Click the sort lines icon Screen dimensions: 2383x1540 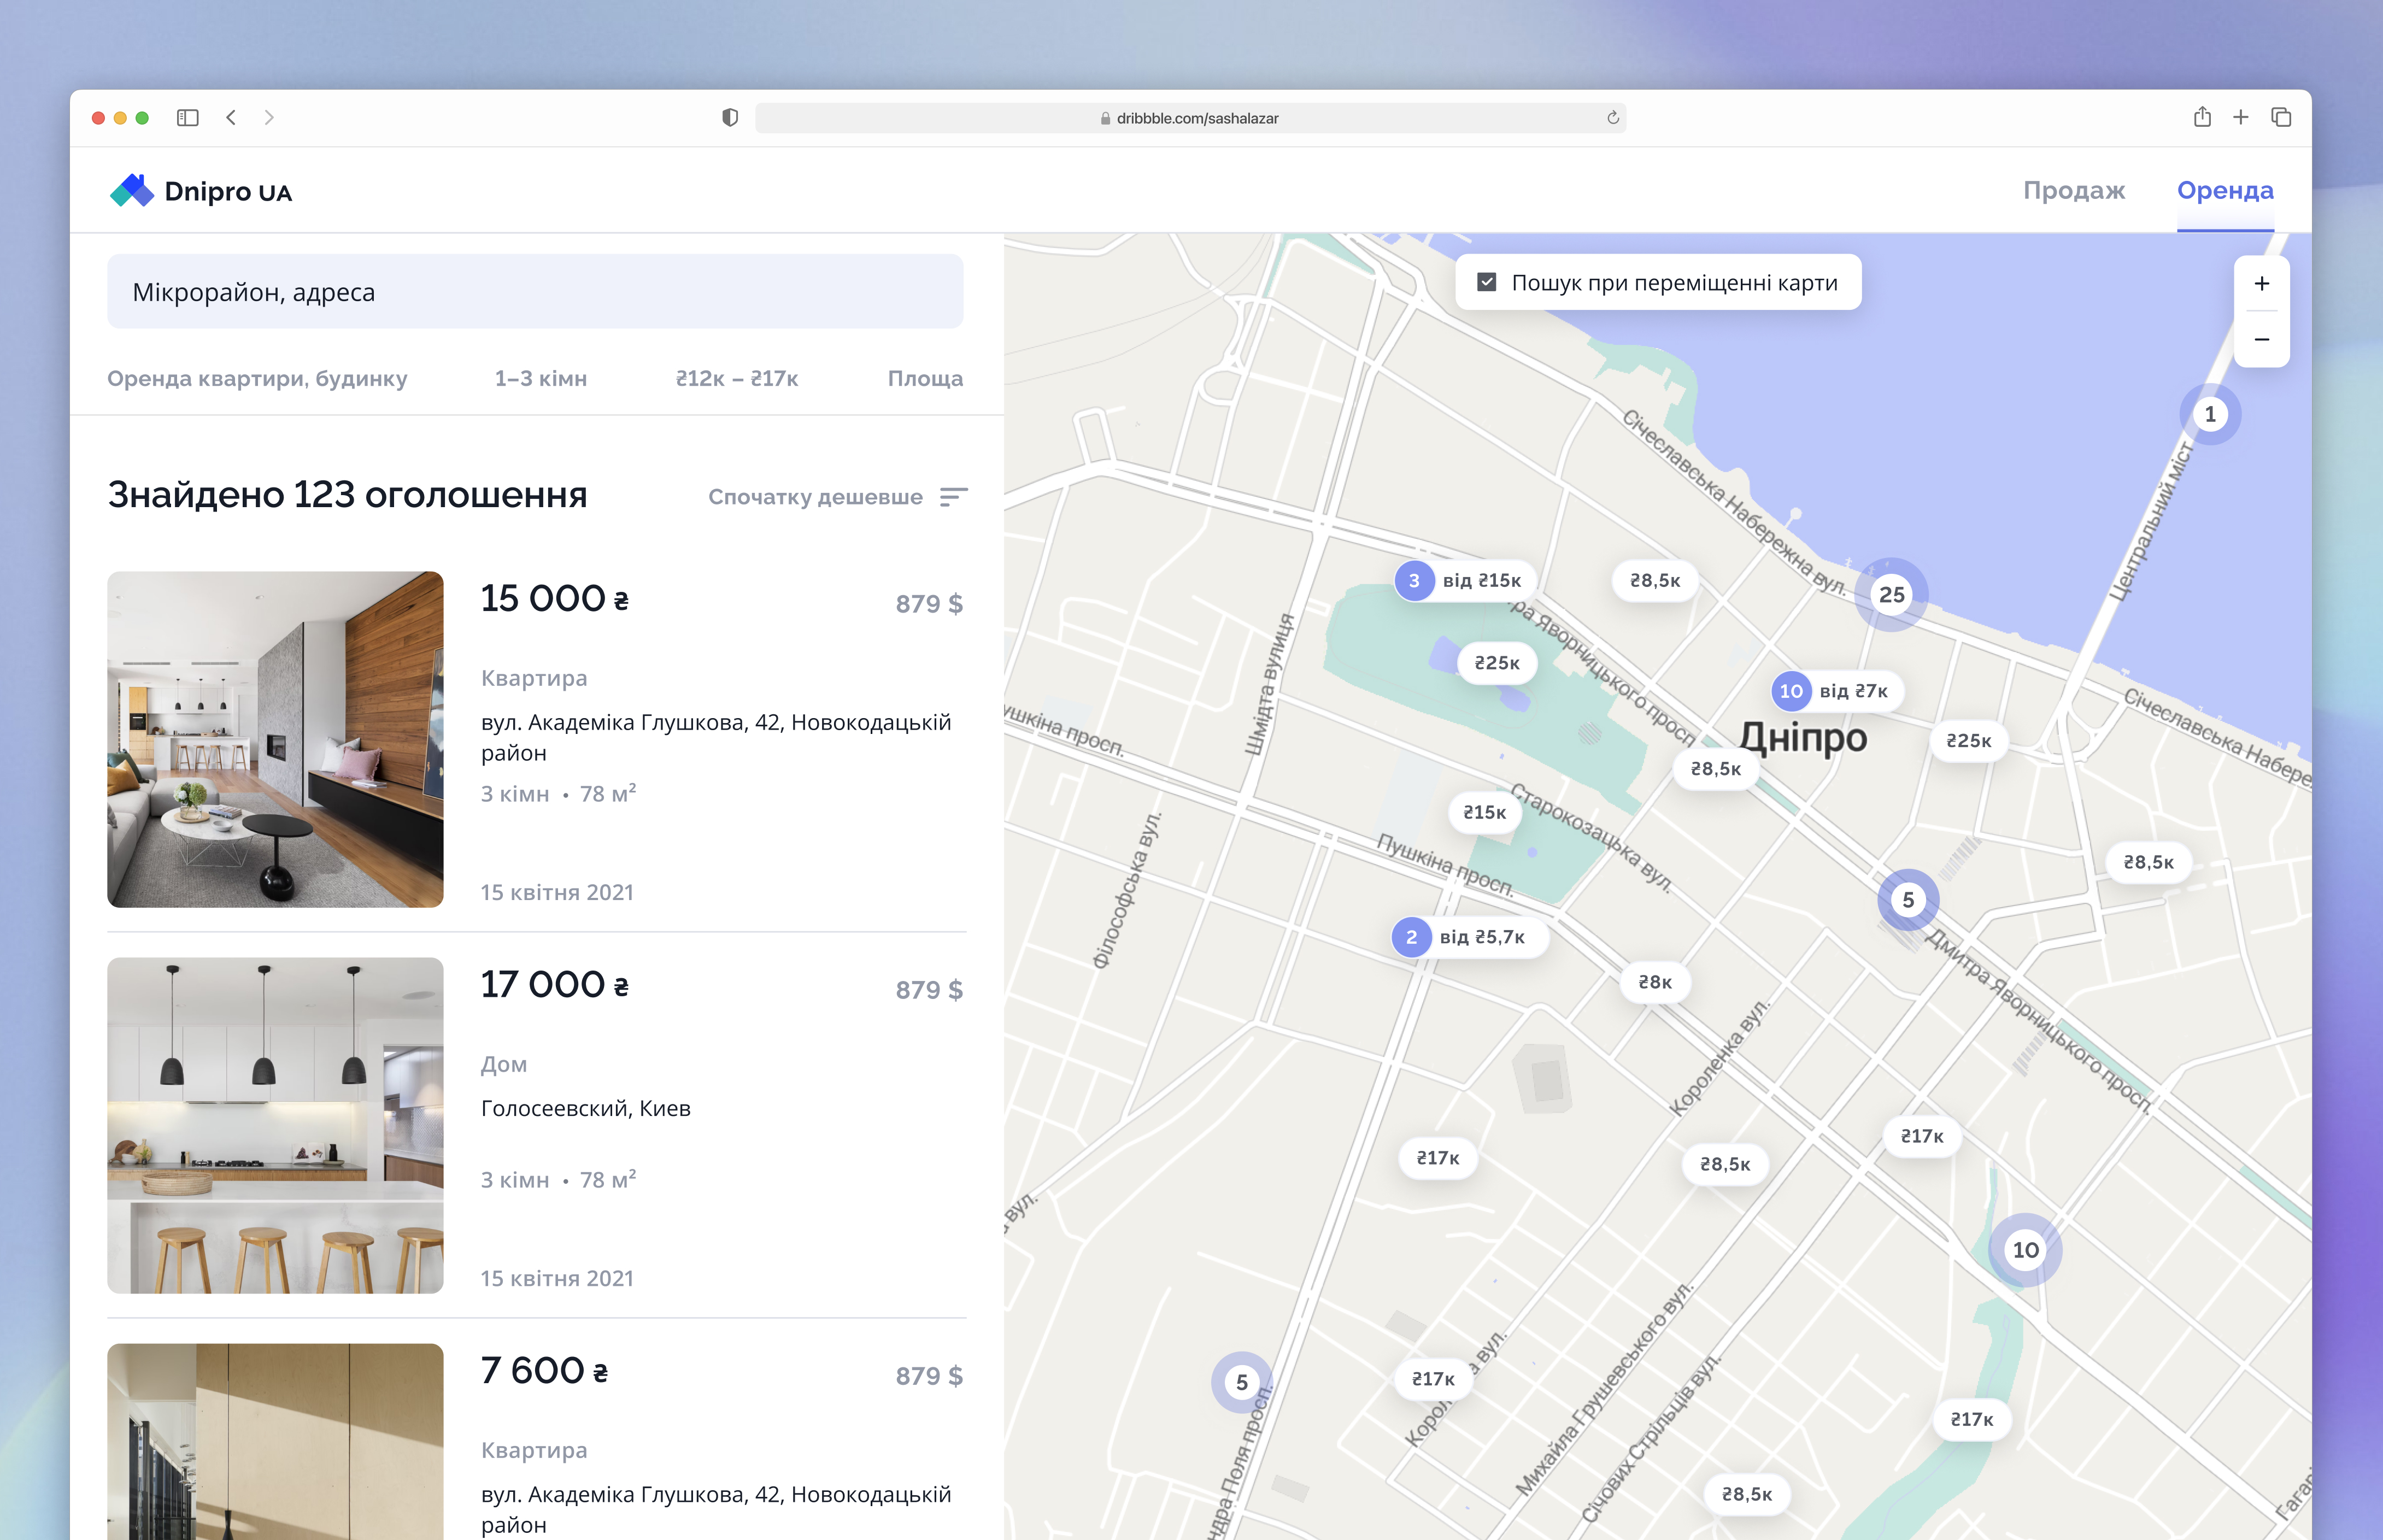[x=954, y=497]
